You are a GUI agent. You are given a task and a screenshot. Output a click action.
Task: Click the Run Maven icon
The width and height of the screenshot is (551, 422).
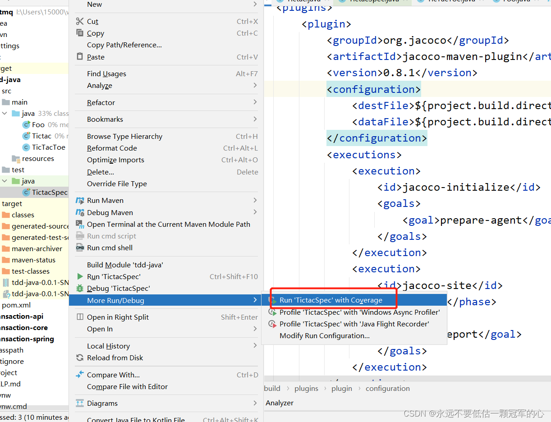point(80,200)
